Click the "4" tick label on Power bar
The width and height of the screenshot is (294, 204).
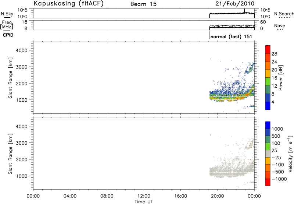(x=273, y=102)
